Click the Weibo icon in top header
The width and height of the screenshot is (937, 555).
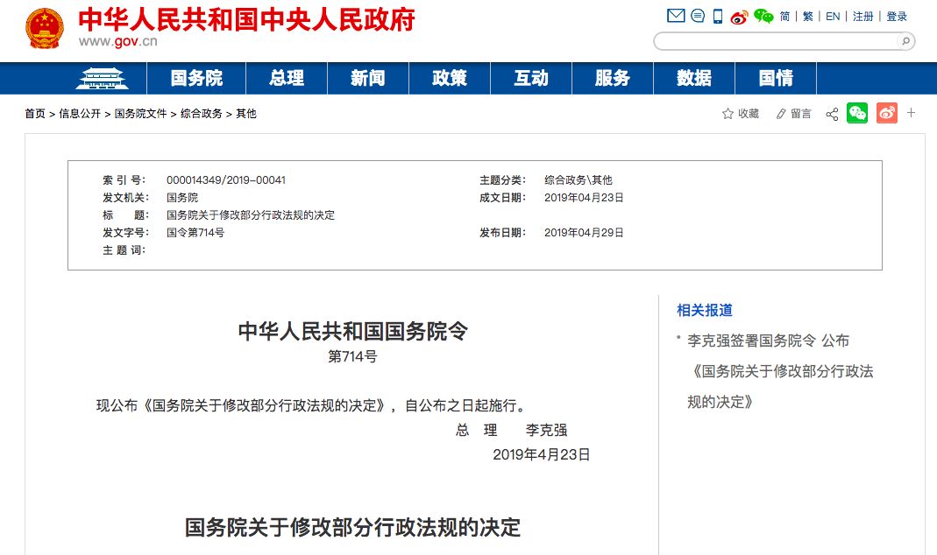(739, 17)
